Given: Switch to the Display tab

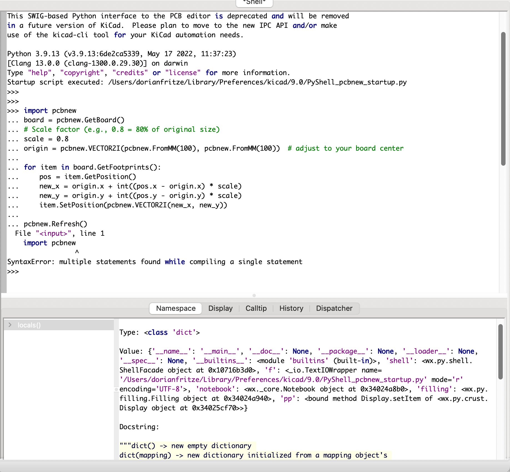Looking at the screenshot, I should 220,308.
